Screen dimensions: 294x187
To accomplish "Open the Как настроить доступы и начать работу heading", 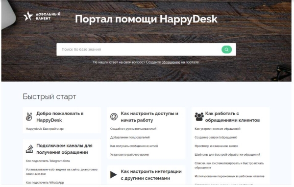I will pos(149,117).
